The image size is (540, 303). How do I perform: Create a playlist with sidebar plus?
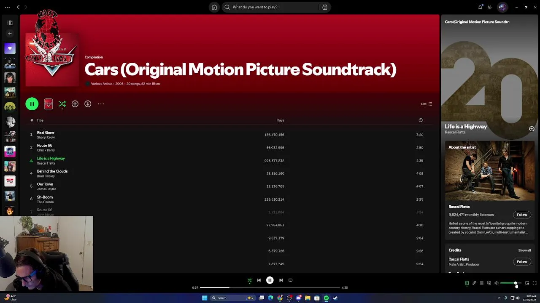pyautogui.click(x=10, y=33)
